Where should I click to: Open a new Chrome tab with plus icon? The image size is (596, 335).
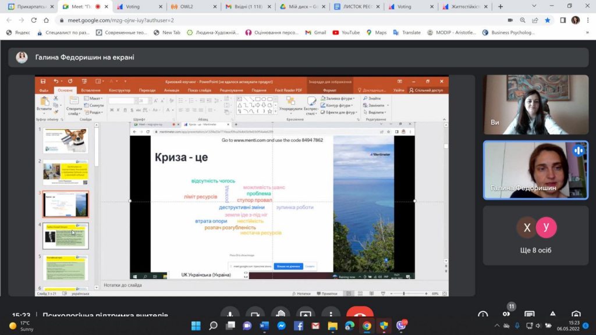pos(501,6)
